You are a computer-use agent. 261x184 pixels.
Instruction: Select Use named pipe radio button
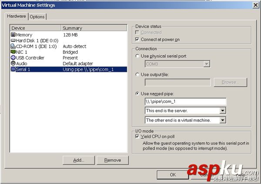(x=138, y=93)
